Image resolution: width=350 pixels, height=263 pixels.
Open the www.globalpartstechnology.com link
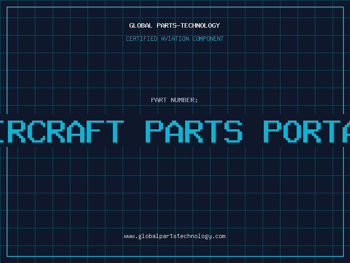(x=175, y=236)
